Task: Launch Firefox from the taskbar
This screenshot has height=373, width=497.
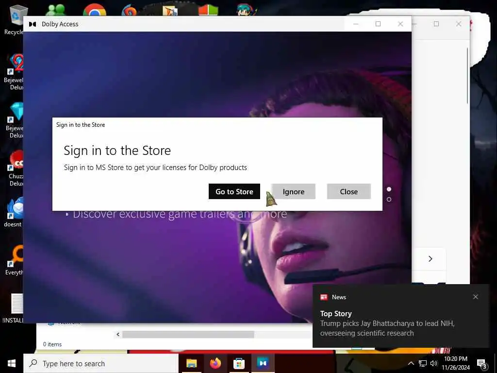Action: [x=215, y=363]
